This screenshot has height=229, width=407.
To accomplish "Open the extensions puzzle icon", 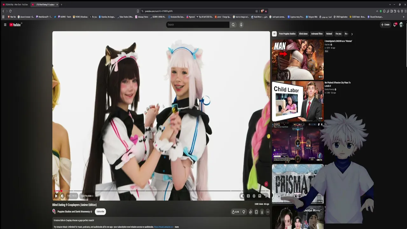I will coord(384,11).
